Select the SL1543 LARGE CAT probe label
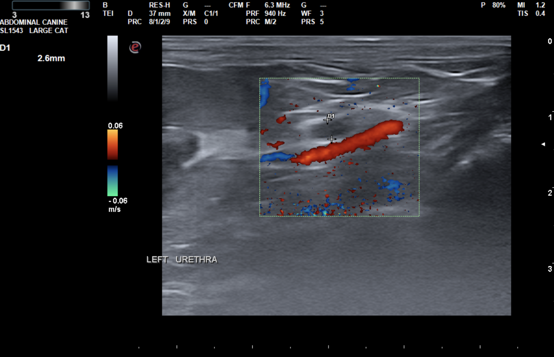Image resolution: width=554 pixels, height=357 pixels. point(34,31)
